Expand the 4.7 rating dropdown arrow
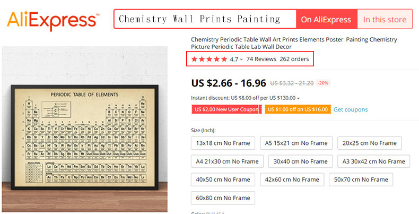419x214 pixels. click(x=241, y=59)
